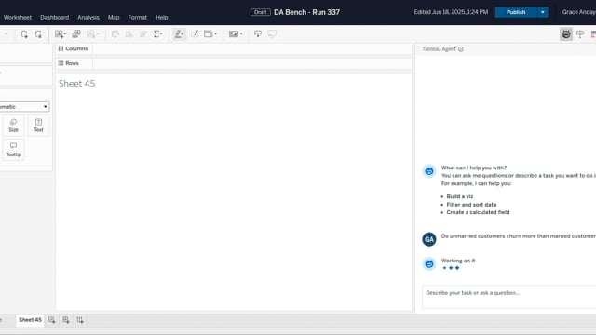This screenshot has height=335, width=596.
Task: Click the Draft badge
Action: [261, 12]
